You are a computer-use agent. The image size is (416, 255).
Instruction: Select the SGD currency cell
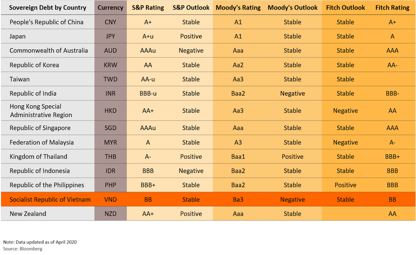tap(110, 128)
